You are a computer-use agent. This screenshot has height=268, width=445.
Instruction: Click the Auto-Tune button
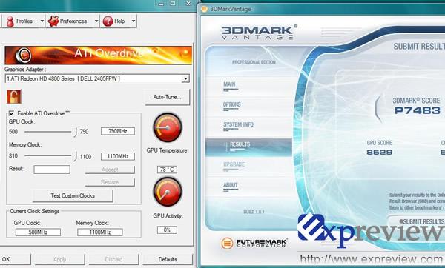167,97
